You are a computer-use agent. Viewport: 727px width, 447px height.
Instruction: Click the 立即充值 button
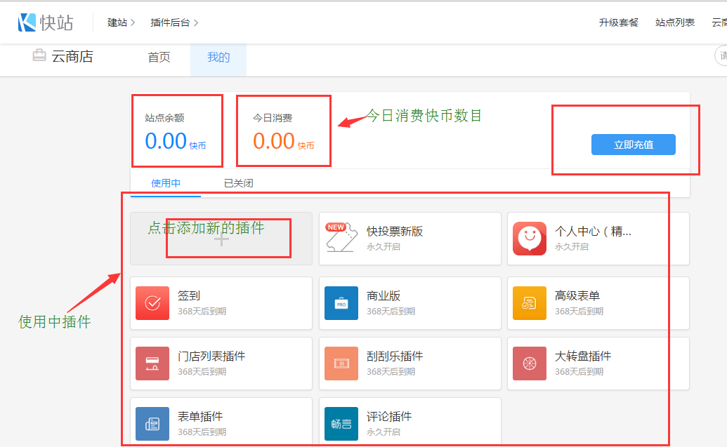tap(633, 145)
